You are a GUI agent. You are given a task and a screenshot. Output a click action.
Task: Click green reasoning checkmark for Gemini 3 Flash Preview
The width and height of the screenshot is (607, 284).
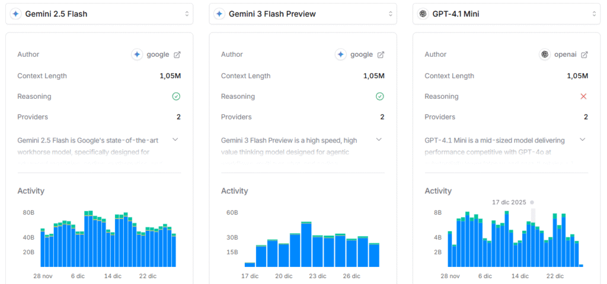pos(380,96)
